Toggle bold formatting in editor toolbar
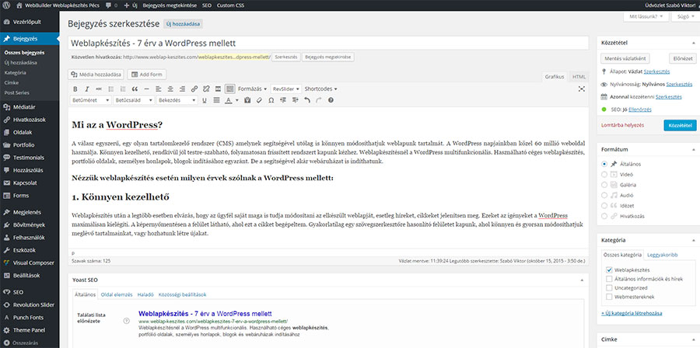The height and width of the screenshot is (348, 700). 75,89
